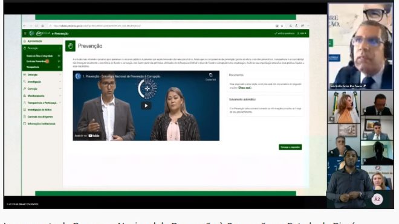Click the 'Clique aqui' documents link
The width and height of the screenshot is (399, 224).
tap(245, 88)
